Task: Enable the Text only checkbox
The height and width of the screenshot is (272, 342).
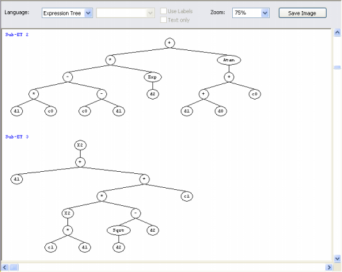Action: pos(163,20)
